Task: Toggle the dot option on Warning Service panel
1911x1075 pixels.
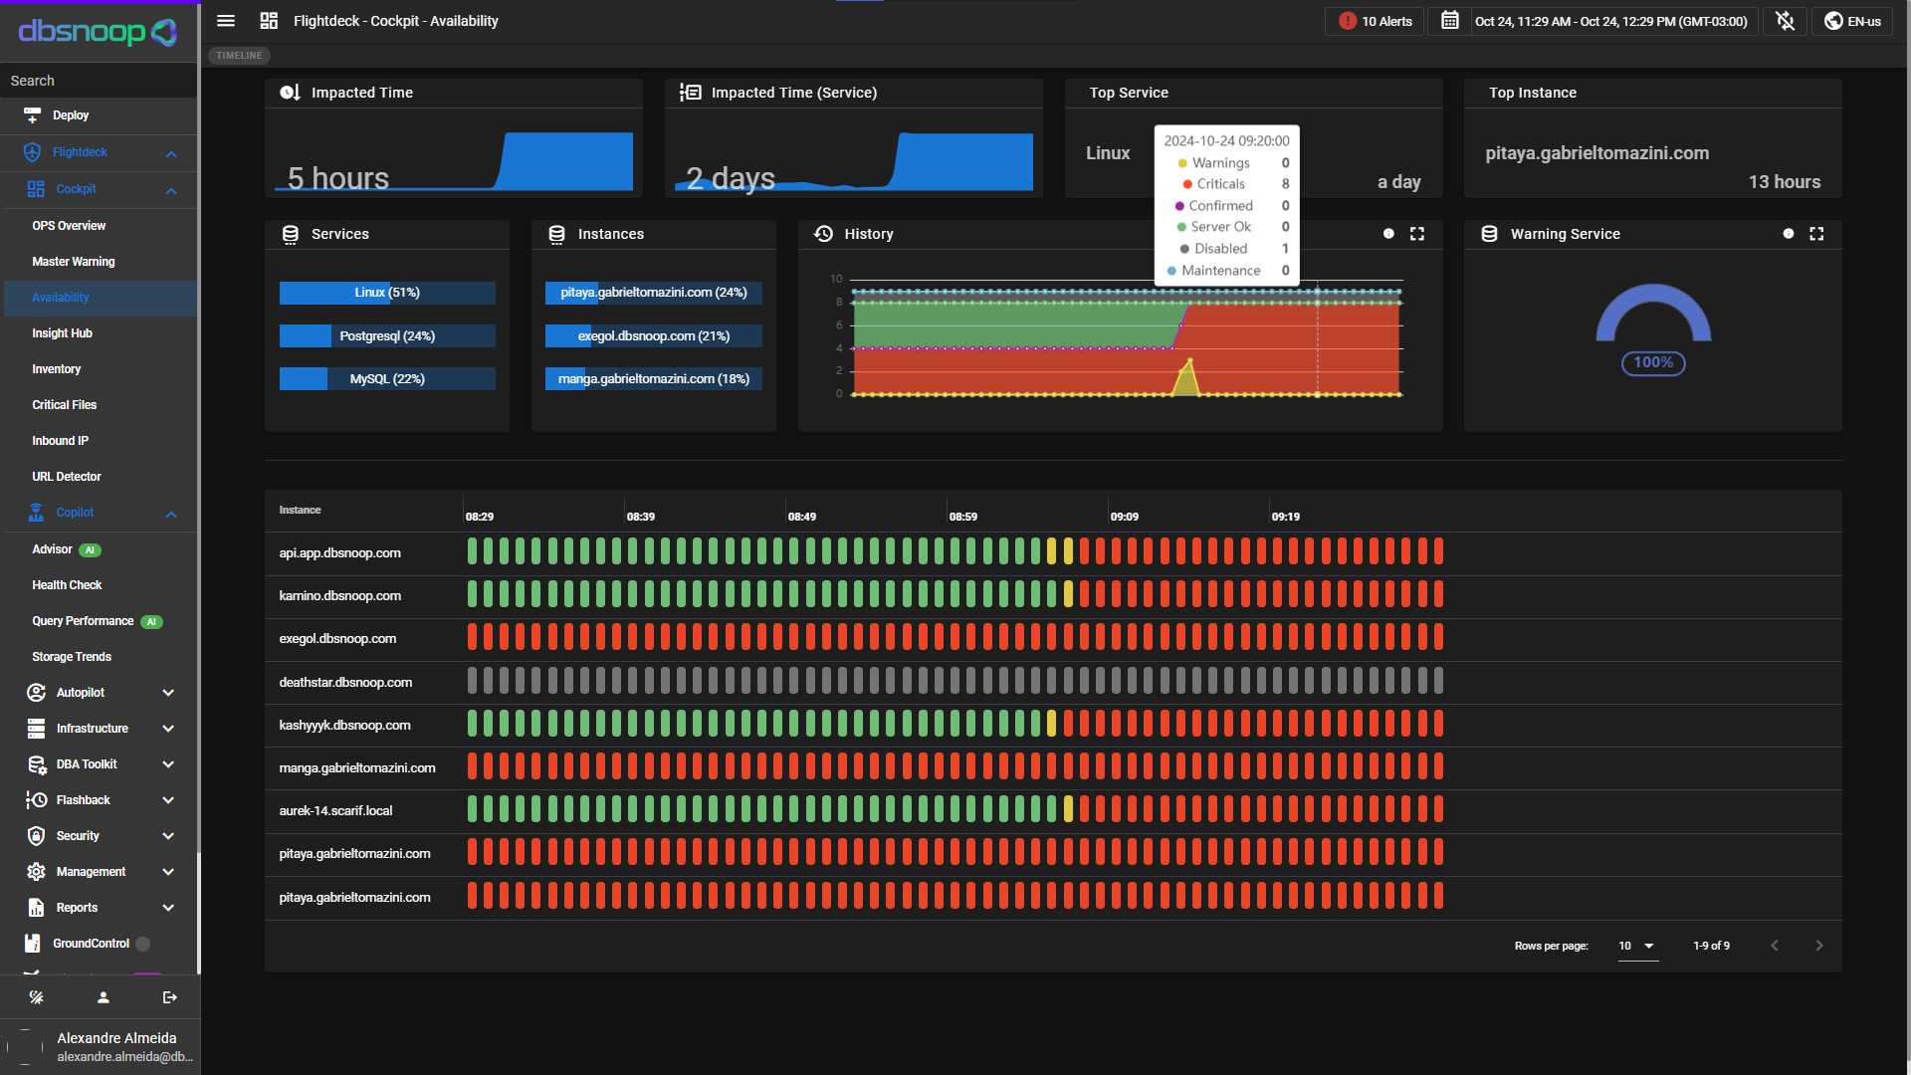Action: (x=1789, y=234)
